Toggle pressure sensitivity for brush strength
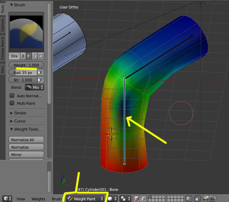 click(40, 80)
